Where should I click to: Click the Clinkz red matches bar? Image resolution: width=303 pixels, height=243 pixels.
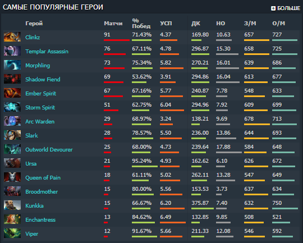click(117, 40)
